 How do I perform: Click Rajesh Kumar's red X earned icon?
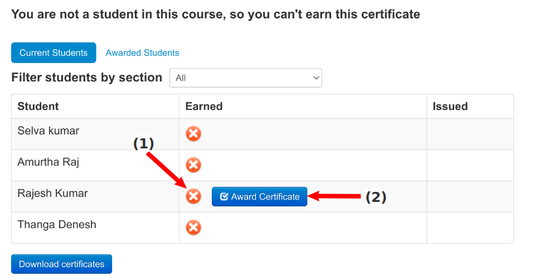(193, 196)
